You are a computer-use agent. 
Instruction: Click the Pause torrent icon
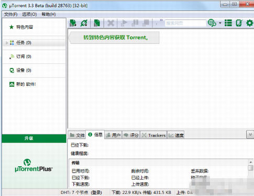[x=135, y=23]
